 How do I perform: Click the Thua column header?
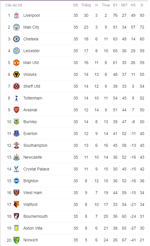[x=106, y=5]
